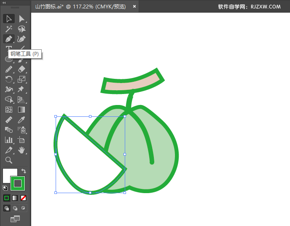
Task: Activate the Lasso tool
Action: point(21,29)
